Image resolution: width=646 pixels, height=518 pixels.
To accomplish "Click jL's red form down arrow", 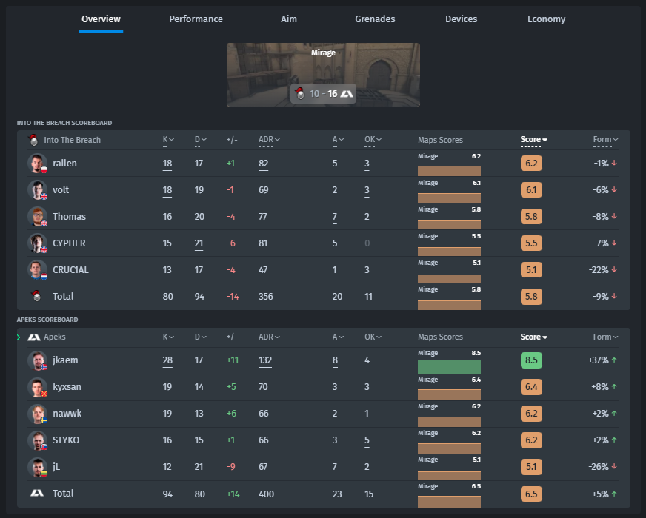I will point(614,467).
